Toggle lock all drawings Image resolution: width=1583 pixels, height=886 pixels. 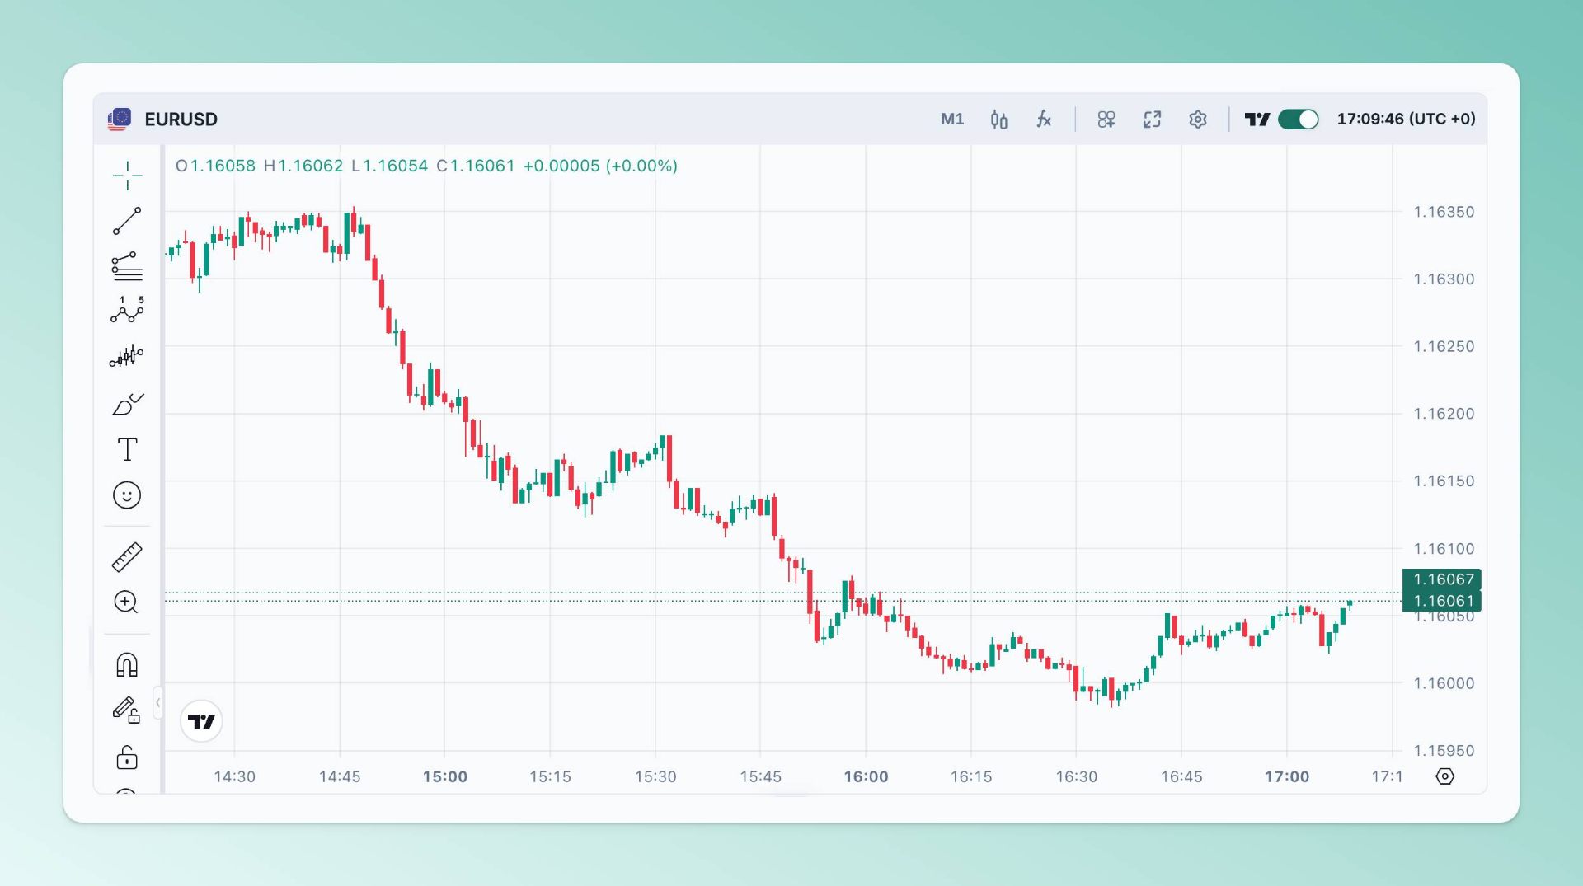(x=127, y=757)
